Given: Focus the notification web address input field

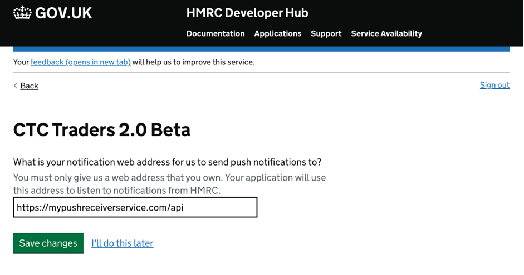Looking at the screenshot, I should [x=135, y=207].
